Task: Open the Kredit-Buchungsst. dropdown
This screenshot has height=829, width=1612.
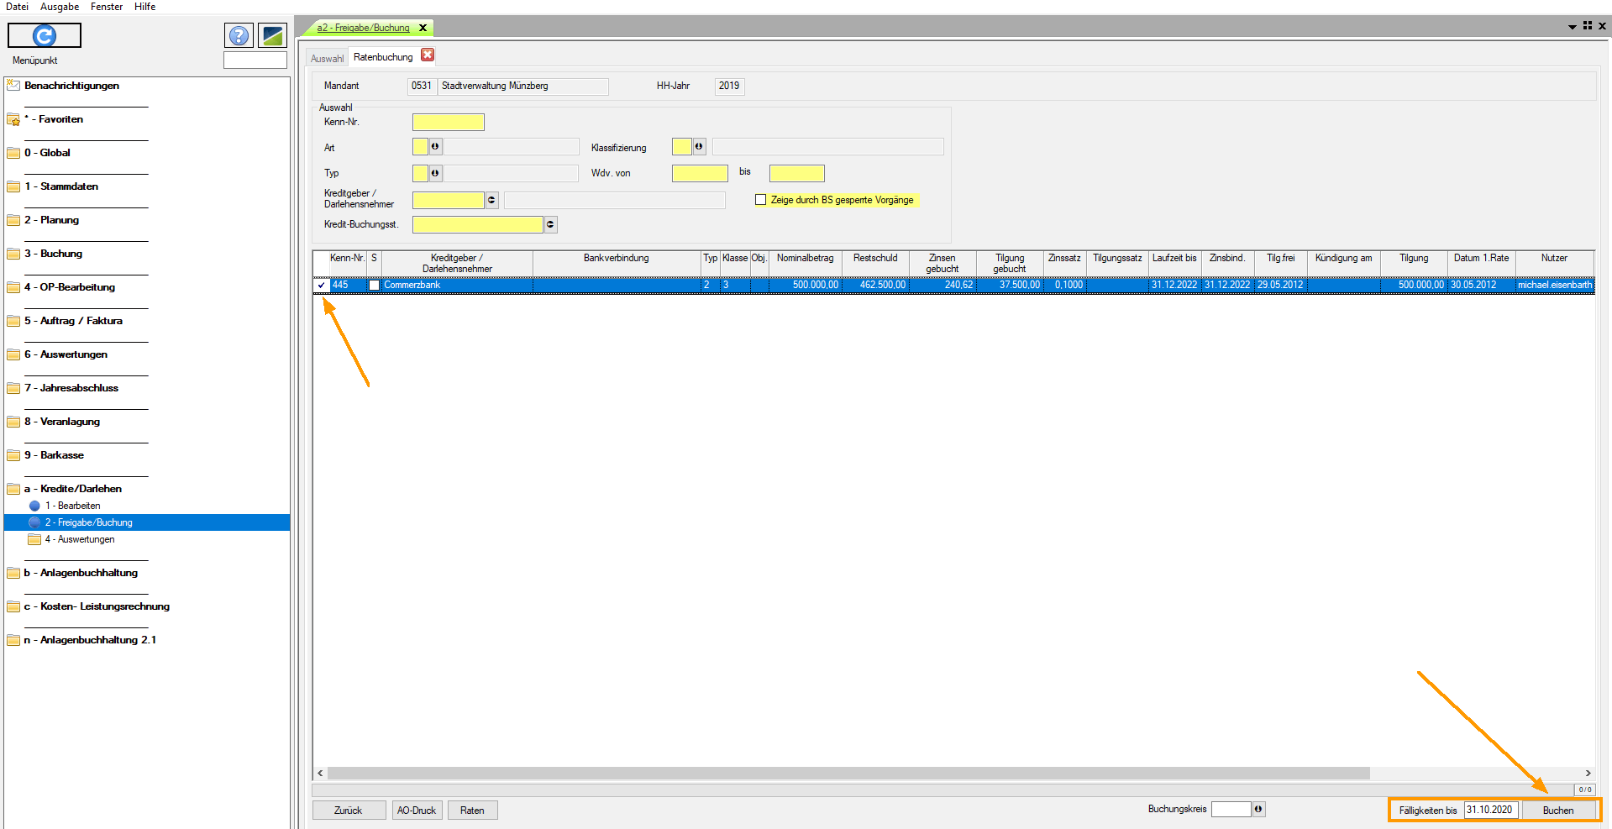Action: coord(551,224)
